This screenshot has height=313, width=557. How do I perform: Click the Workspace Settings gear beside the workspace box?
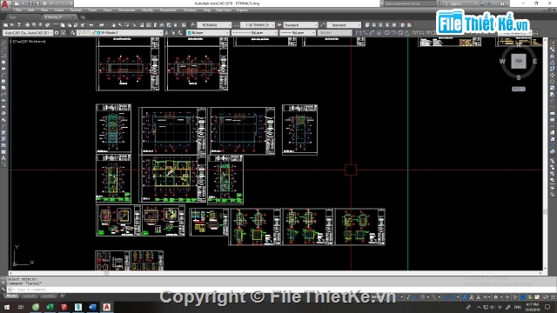[x=57, y=33]
